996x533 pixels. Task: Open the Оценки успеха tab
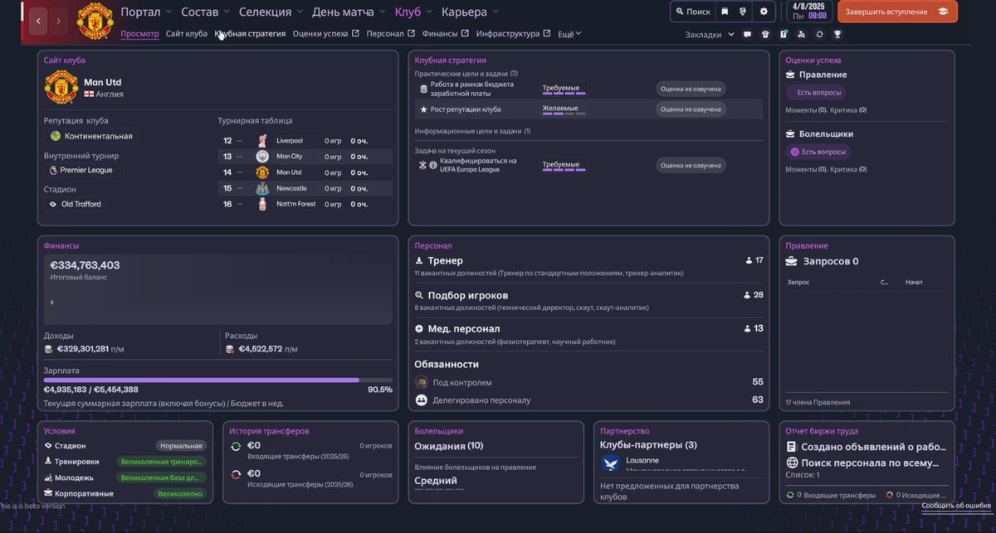(326, 34)
